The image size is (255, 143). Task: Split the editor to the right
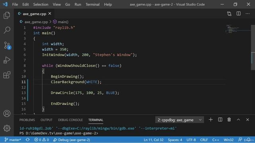pyautogui.click(x=238, y=14)
